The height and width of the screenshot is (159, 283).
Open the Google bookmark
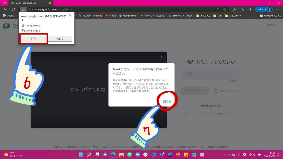pos(8,16)
